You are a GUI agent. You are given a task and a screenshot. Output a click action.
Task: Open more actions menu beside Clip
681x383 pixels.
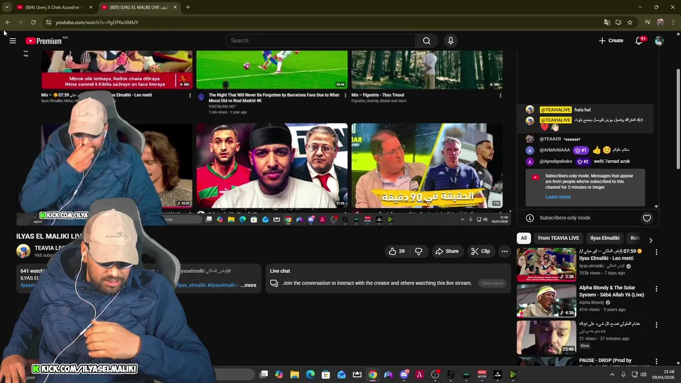(x=504, y=251)
